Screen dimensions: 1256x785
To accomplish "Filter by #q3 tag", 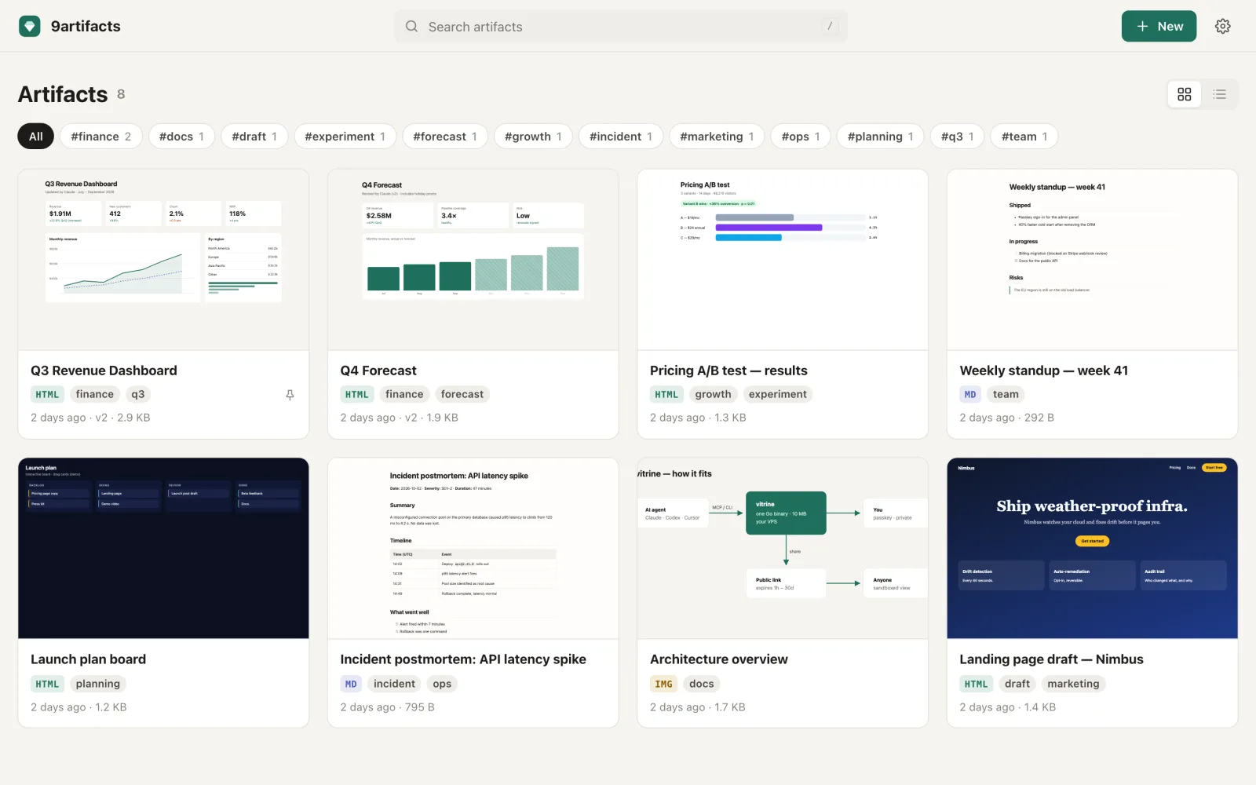I will pos(958,136).
